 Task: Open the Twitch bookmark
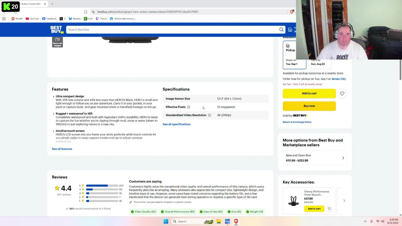(101, 19)
